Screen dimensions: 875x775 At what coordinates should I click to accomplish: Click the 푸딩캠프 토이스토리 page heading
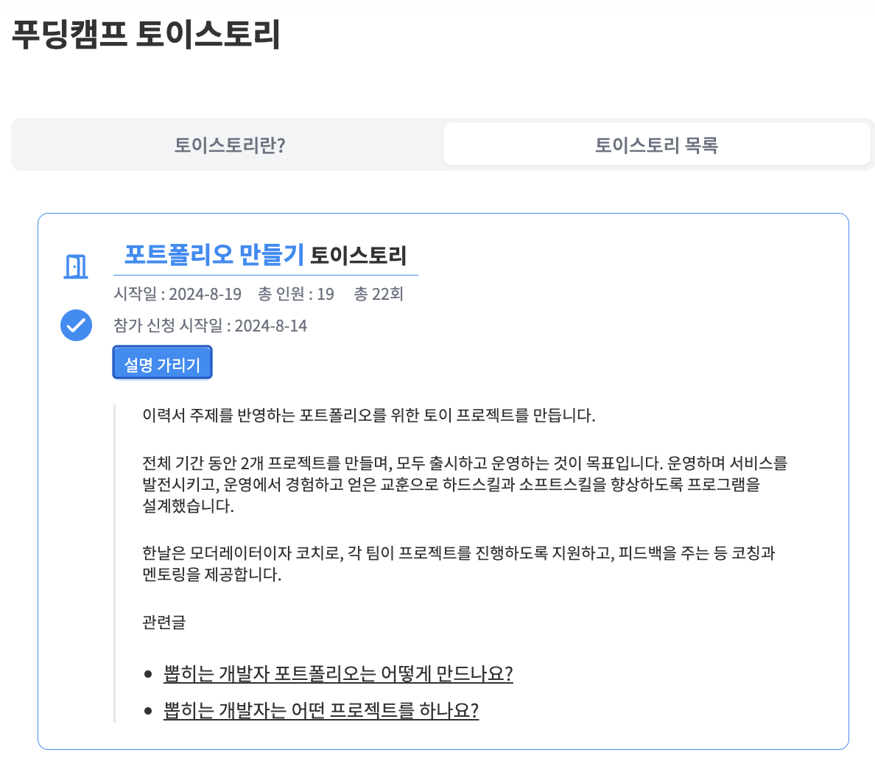pos(147,34)
